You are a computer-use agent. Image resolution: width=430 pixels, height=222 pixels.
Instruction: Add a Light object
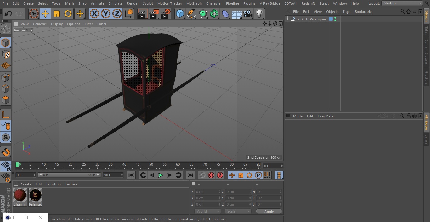(x=259, y=14)
